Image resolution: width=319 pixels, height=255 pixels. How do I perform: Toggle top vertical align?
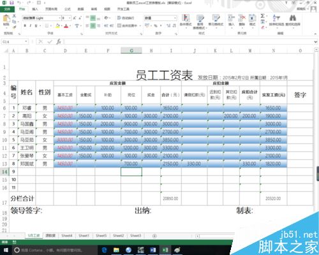pyautogui.click(x=87, y=18)
